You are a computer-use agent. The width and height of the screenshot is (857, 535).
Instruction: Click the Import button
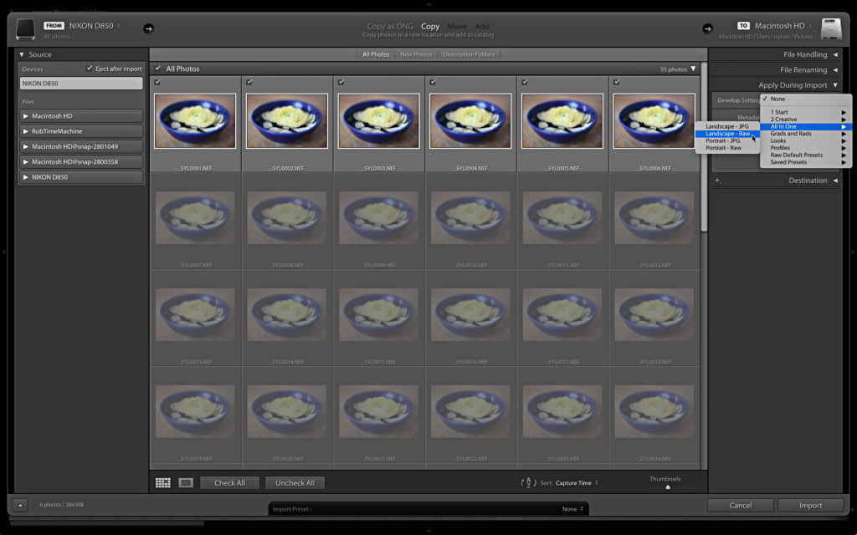coord(810,506)
